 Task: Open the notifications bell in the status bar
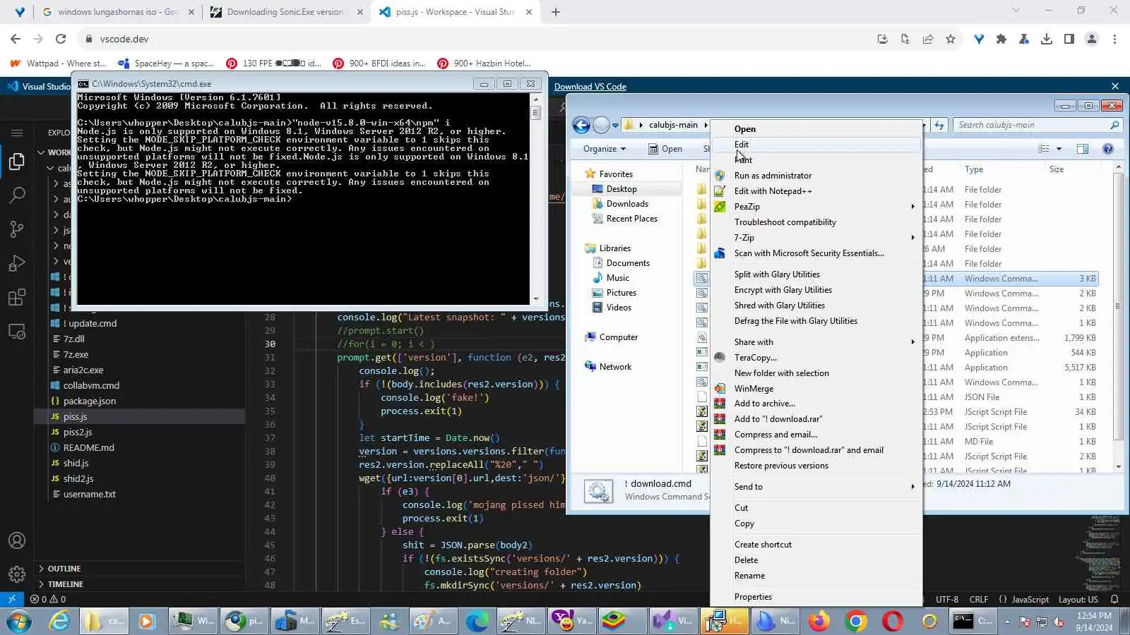tap(1114, 599)
